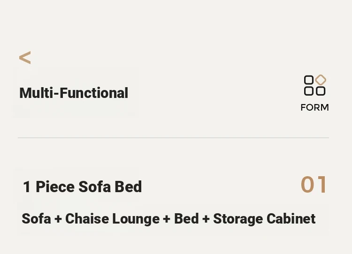
Task: Click the horizontal divider line under the header
Action: (173, 138)
